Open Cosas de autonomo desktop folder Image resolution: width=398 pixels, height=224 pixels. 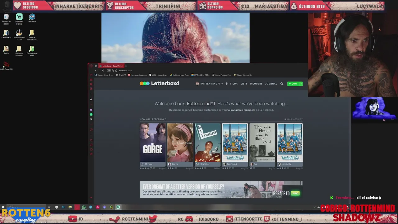tap(19, 51)
